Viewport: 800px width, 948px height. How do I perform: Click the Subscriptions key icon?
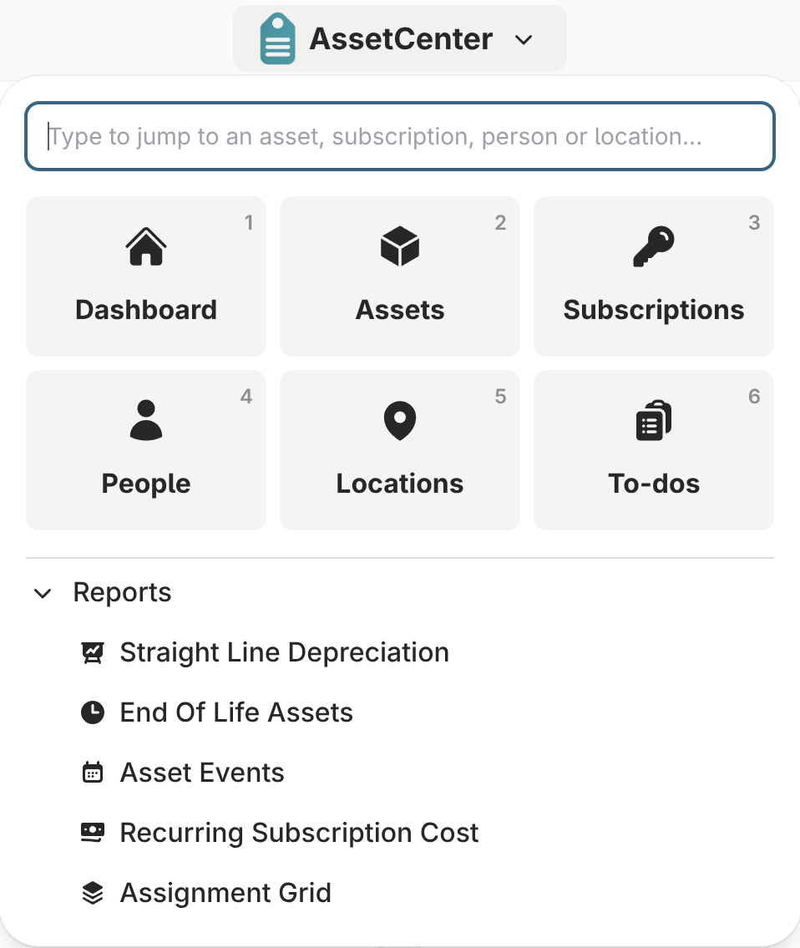[x=653, y=247]
